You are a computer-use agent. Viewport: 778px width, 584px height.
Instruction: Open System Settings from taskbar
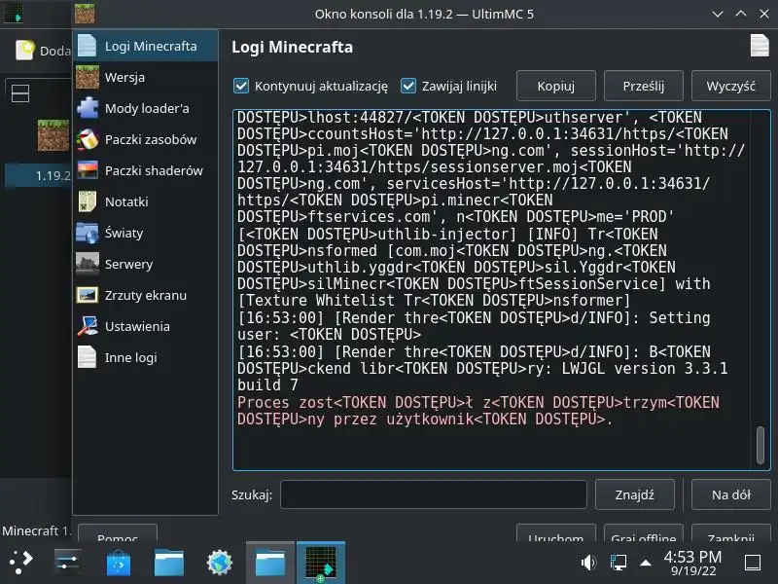[67, 563]
